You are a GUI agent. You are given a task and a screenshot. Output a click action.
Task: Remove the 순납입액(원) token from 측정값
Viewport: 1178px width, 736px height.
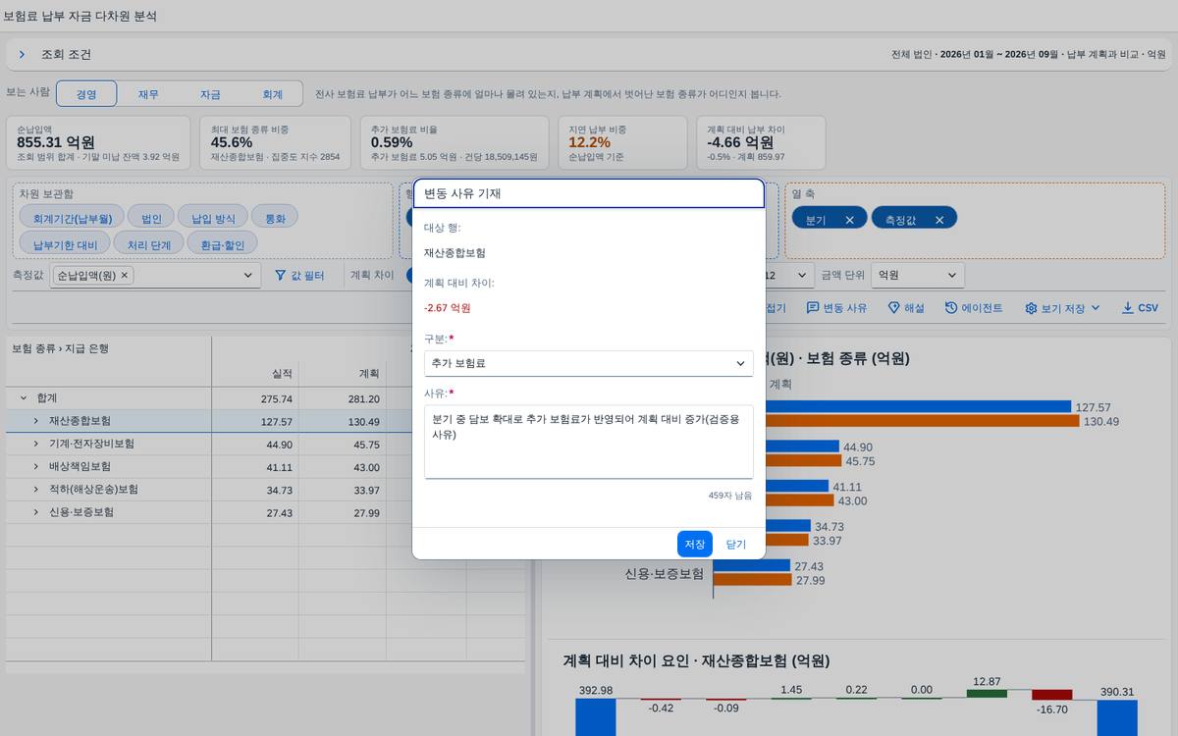click(x=125, y=276)
